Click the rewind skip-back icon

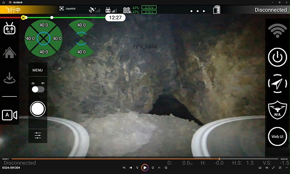tap(137, 168)
